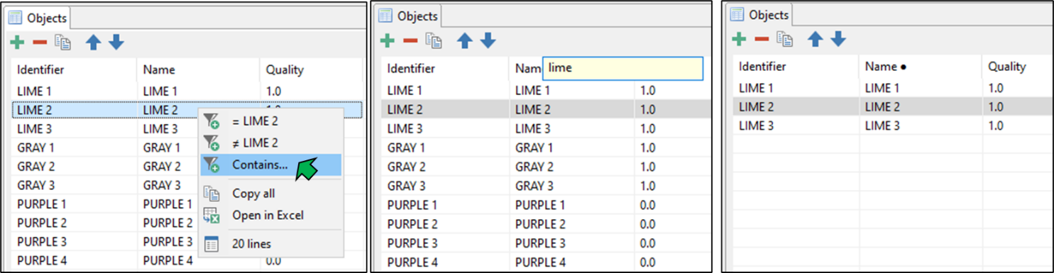Open the Objects tab in right panel

click(759, 14)
